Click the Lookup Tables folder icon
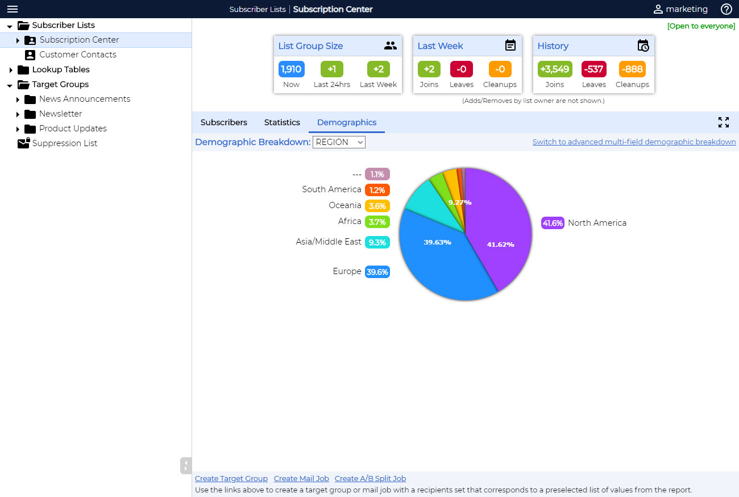This screenshot has width=739, height=497. pos(23,70)
